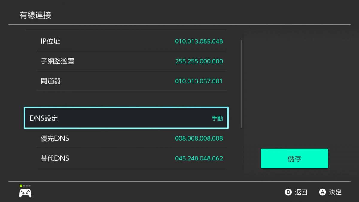Edit subnet mask value 255.255.000.000
This screenshot has height=202, width=359.
[199, 61]
